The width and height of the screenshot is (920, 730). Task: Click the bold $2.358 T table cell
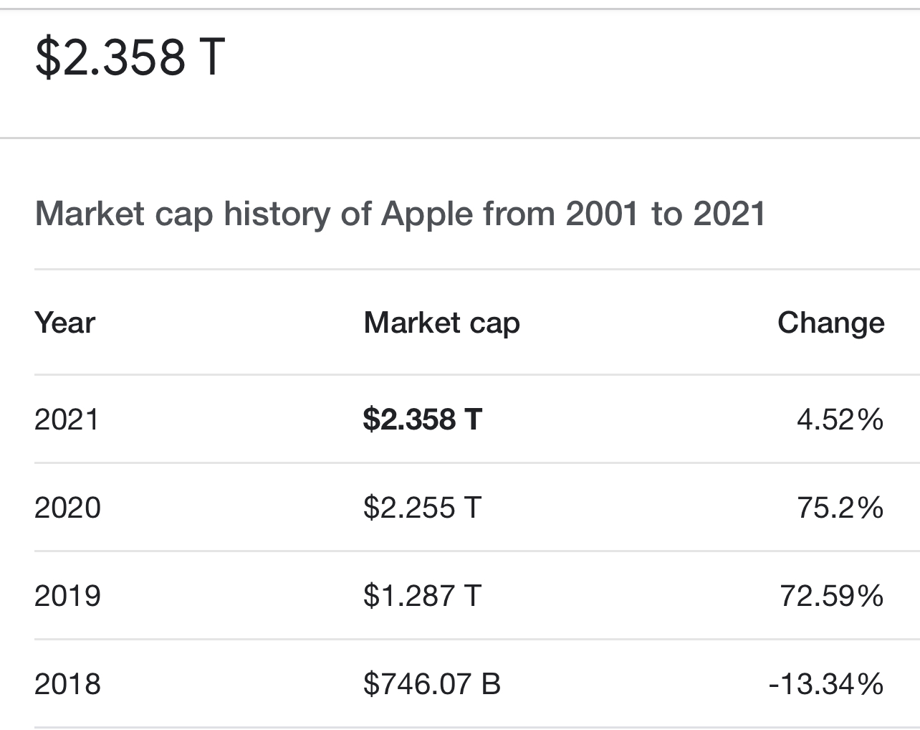(x=423, y=419)
